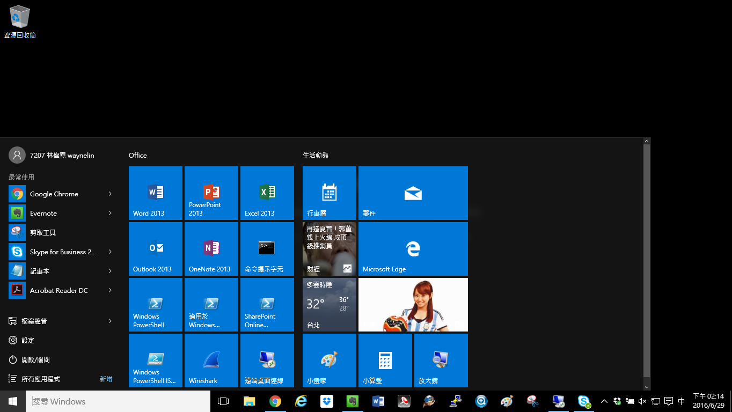The width and height of the screenshot is (732, 412).
Task: Click the 生活動態 group heading
Action: (x=316, y=155)
